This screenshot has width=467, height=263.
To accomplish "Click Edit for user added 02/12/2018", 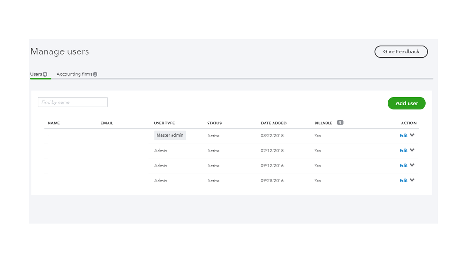I will [403, 151].
